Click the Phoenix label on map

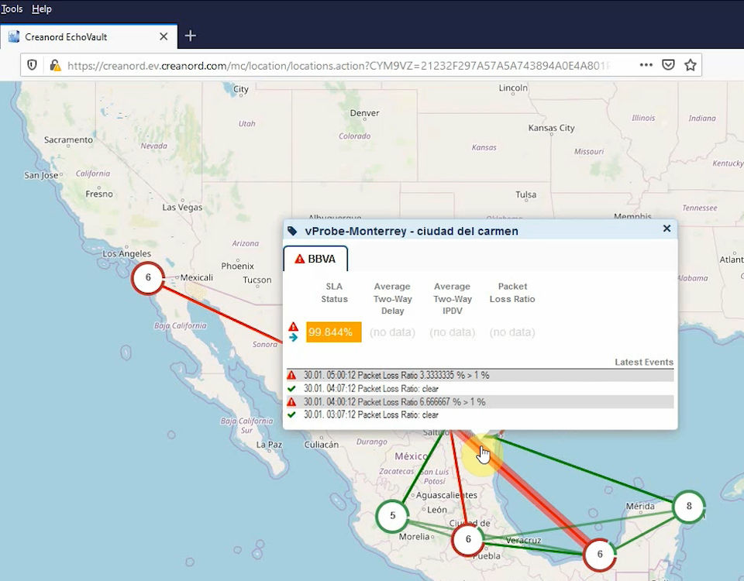point(237,266)
